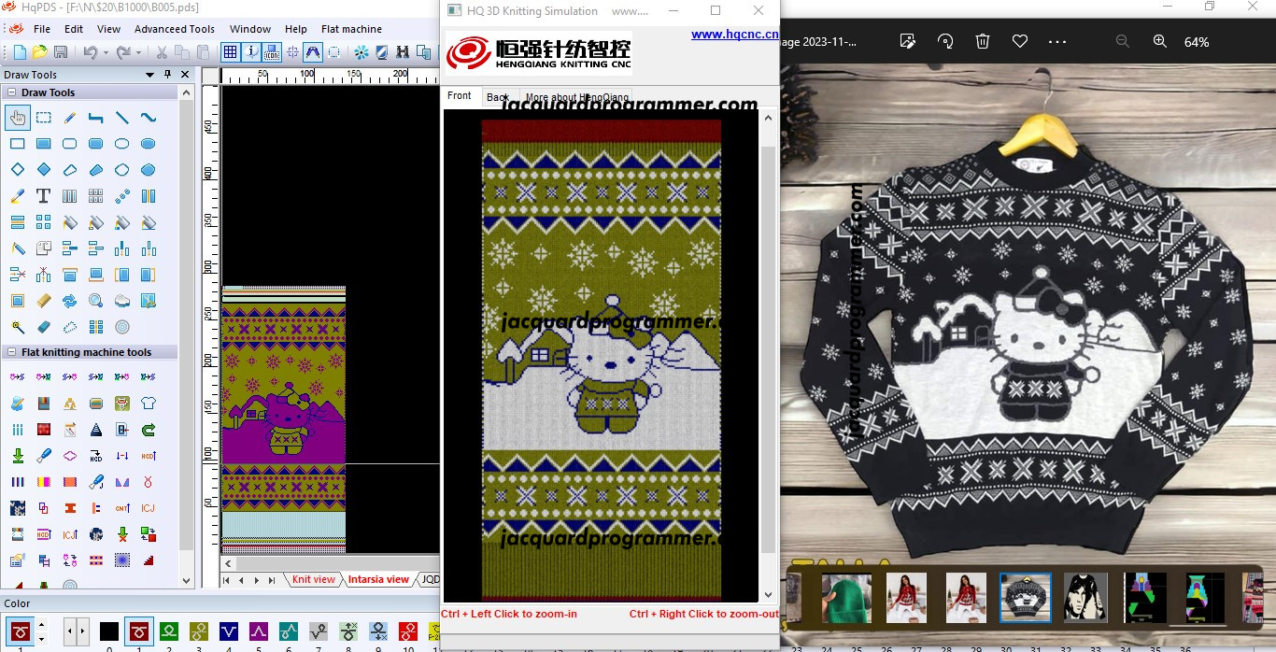Select the magnifier zoom tool
The height and width of the screenshot is (652, 1276).
[95, 301]
